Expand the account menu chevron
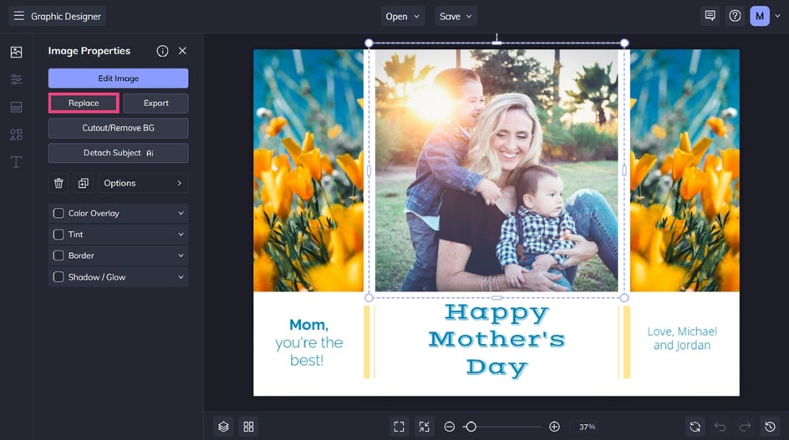This screenshot has width=789, height=440. [778, 16]
